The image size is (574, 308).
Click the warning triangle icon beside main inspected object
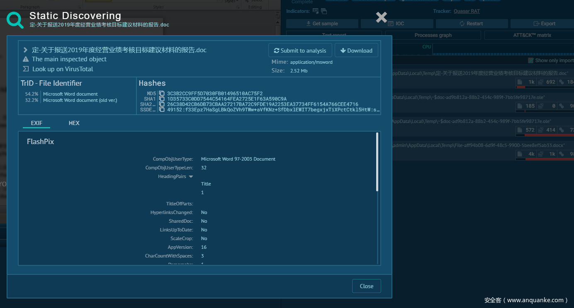point(26,59)
